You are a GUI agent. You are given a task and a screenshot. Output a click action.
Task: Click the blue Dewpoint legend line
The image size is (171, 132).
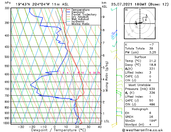coord(68,12)
